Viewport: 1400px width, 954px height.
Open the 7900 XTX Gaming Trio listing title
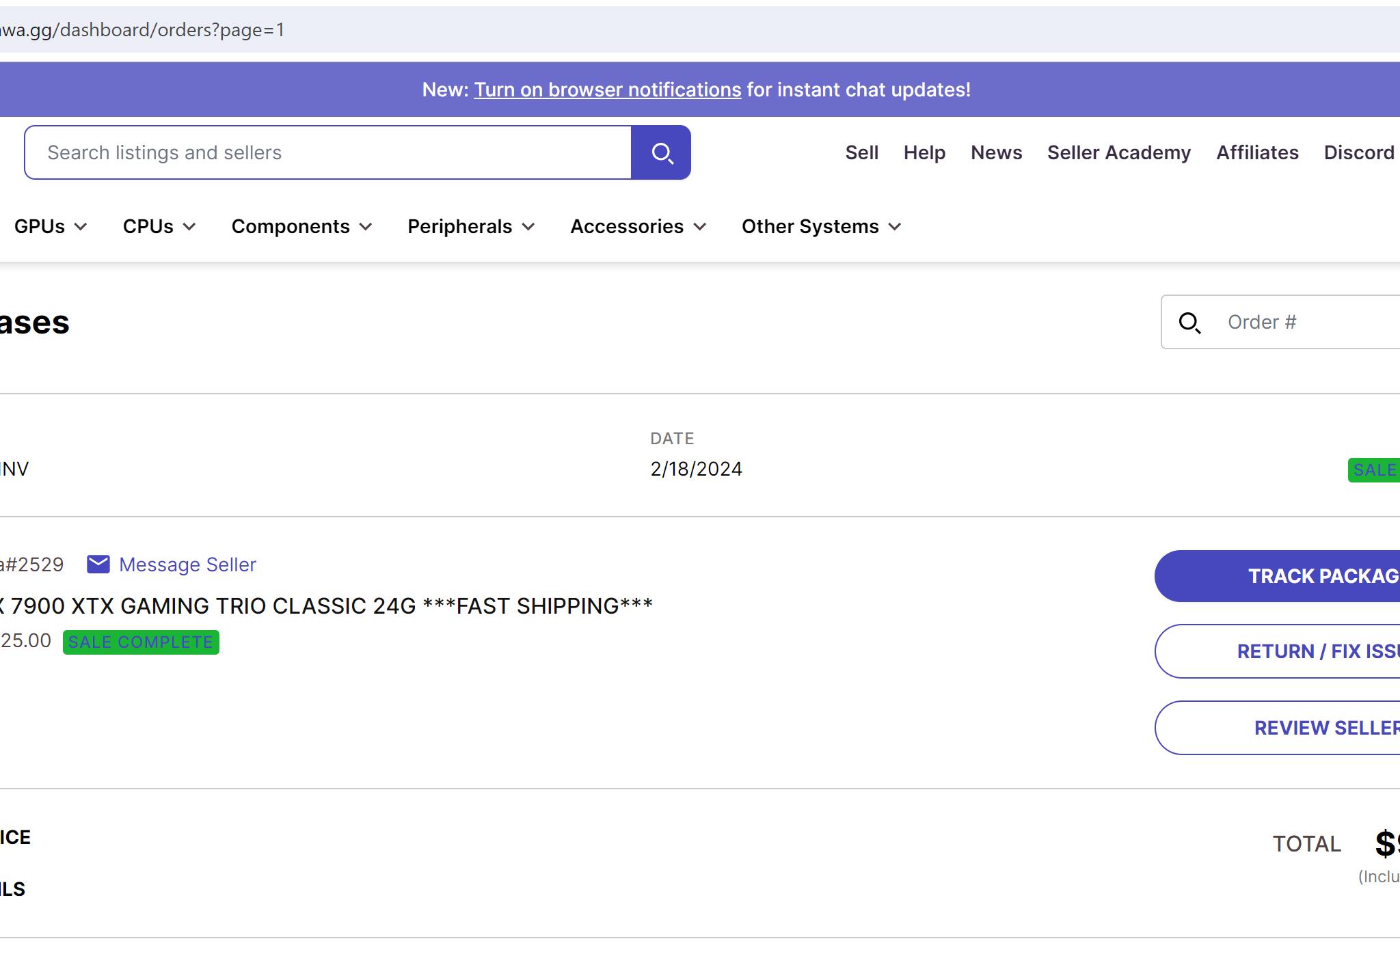(x=326, y=606)
